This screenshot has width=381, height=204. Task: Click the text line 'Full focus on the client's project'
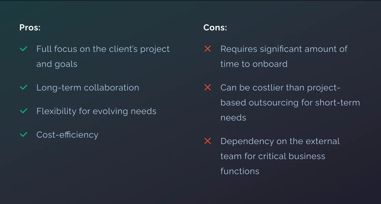coord(103,49)
